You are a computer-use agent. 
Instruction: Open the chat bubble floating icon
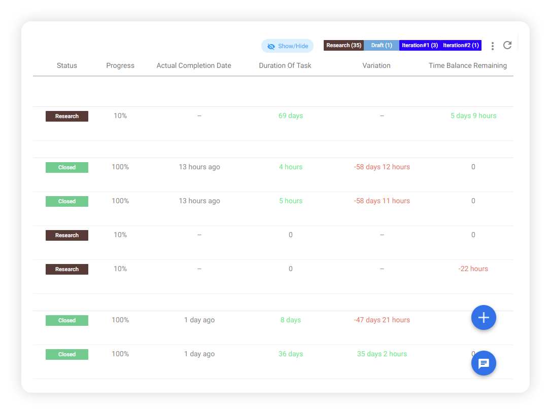click(x=484, y=363)
